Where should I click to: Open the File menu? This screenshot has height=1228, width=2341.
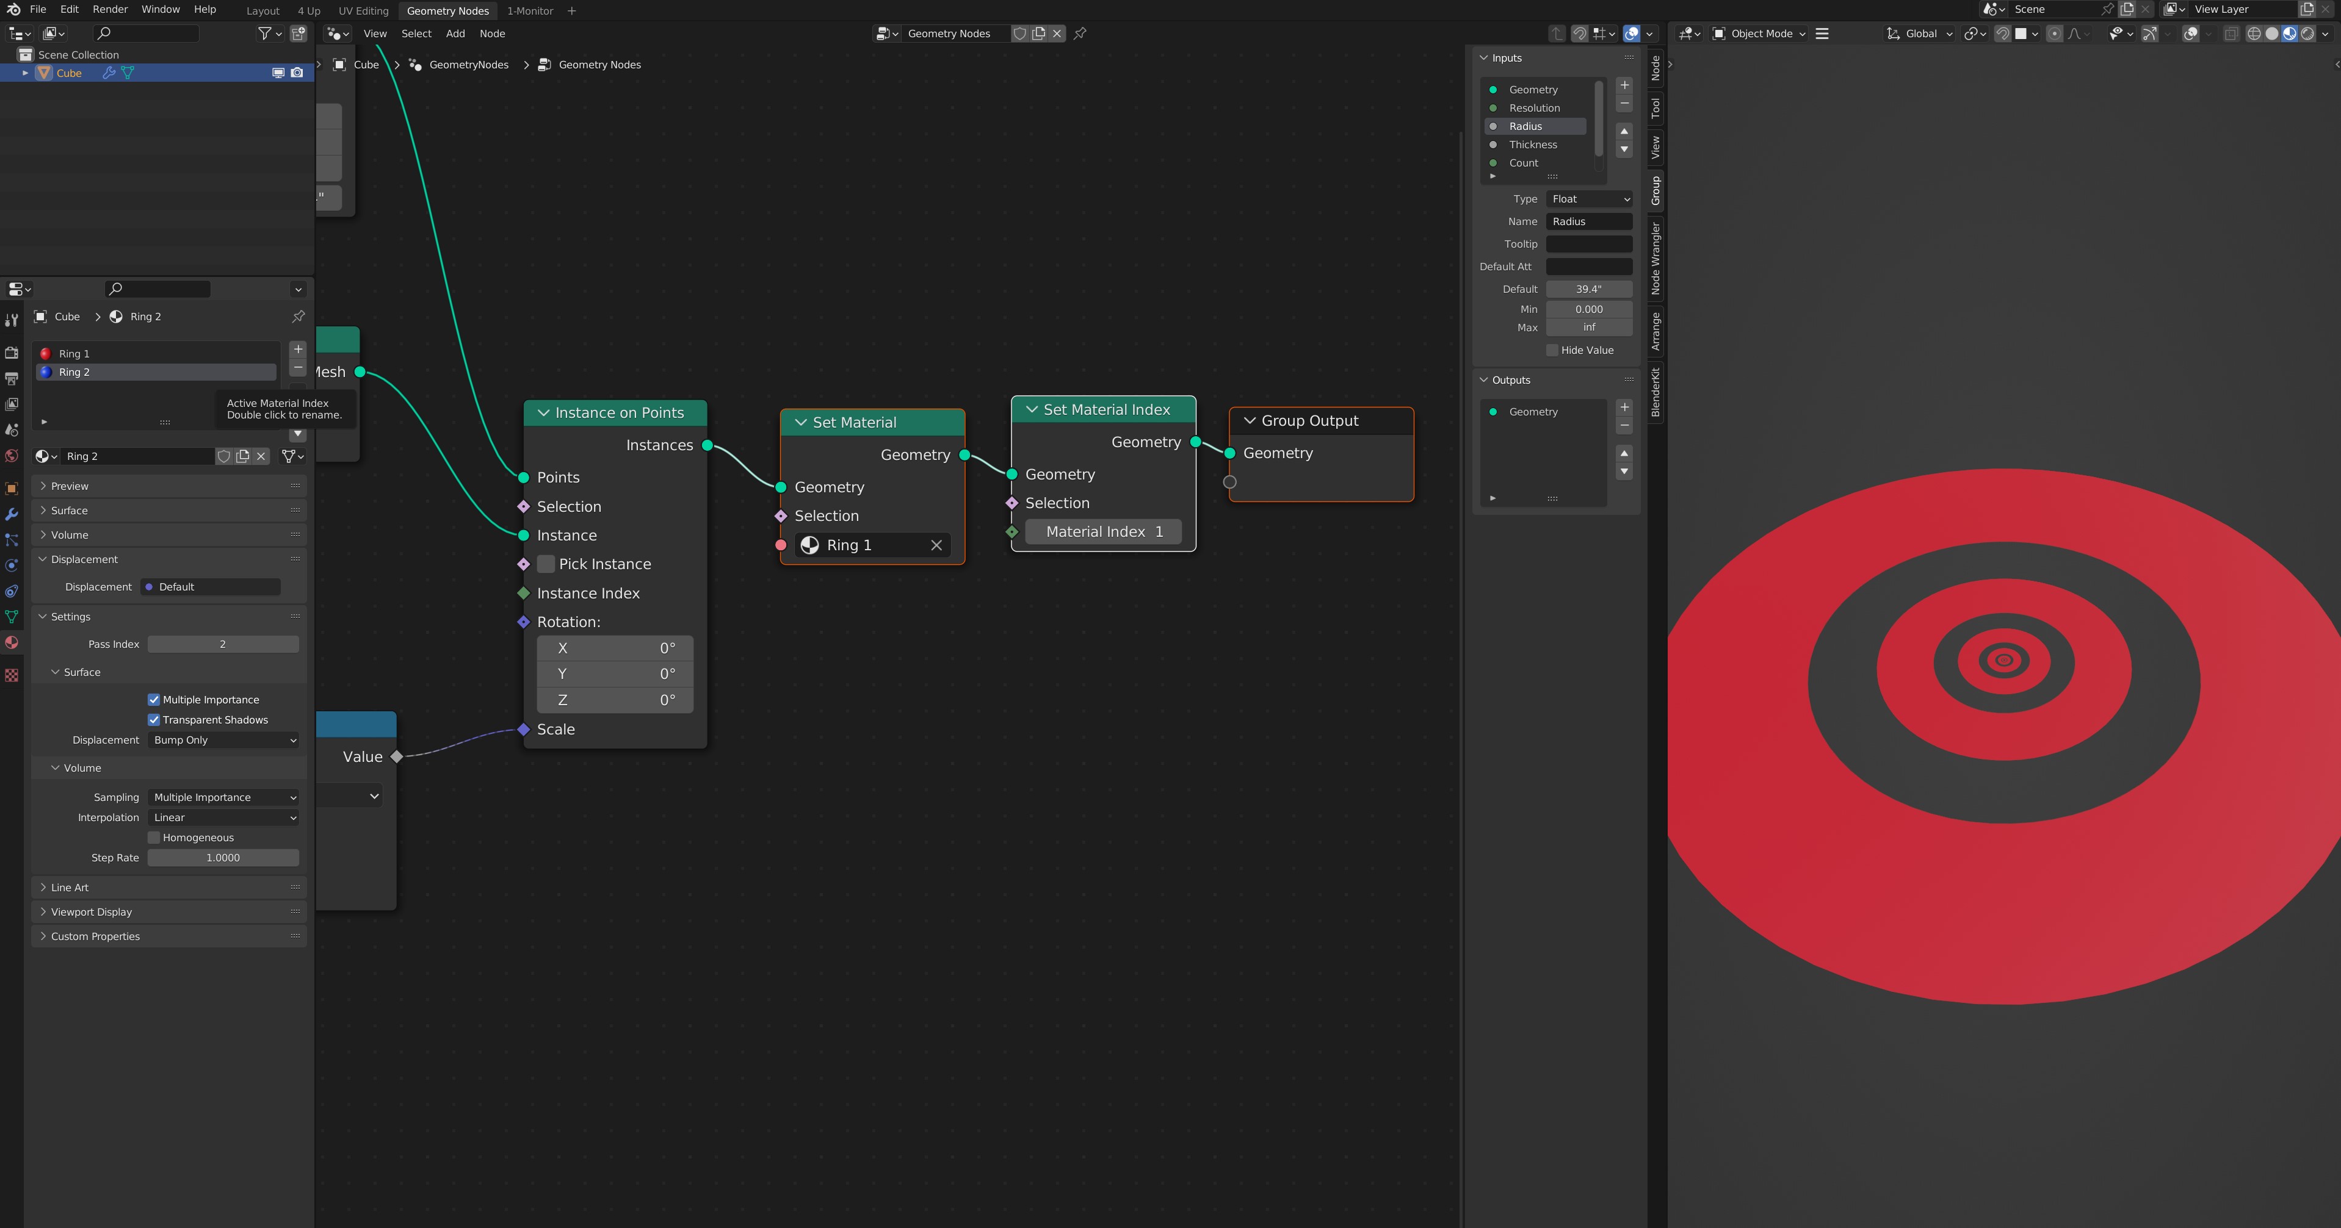click(38, 9)
